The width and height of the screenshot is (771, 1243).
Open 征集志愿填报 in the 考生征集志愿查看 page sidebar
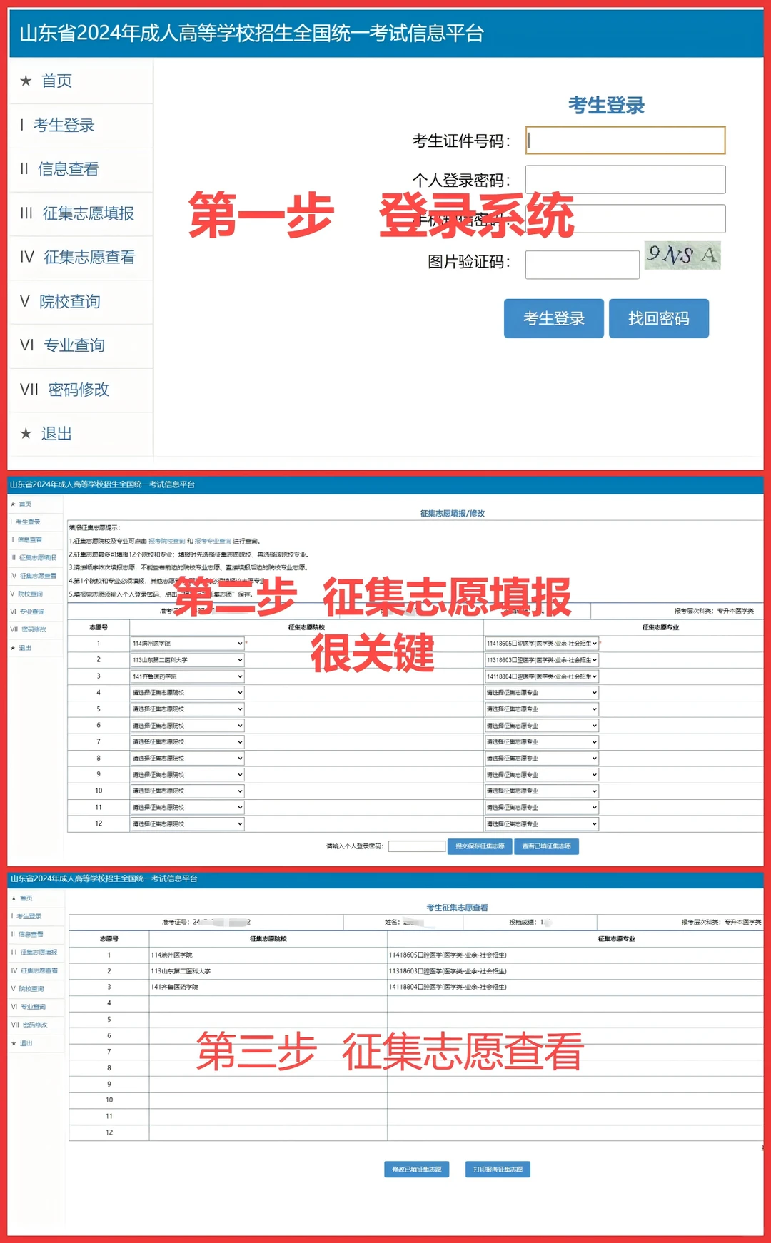pos(39,953)
